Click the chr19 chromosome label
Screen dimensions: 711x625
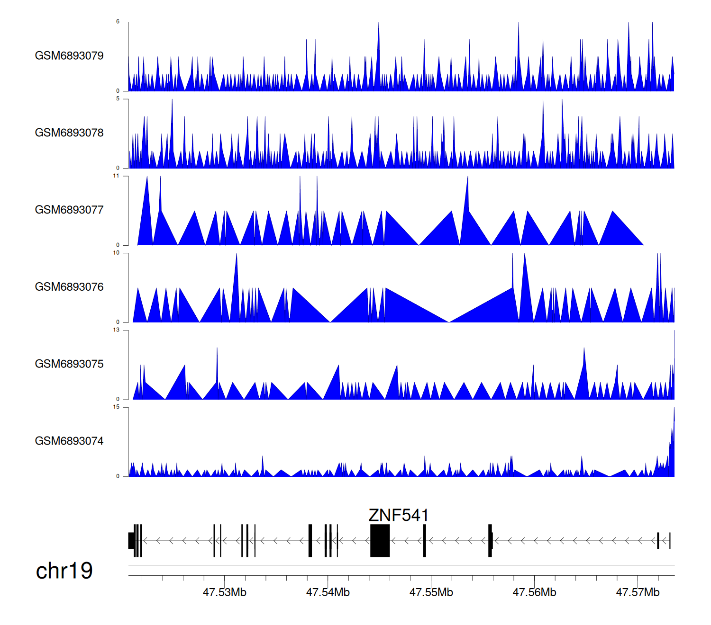coord(64,571)
